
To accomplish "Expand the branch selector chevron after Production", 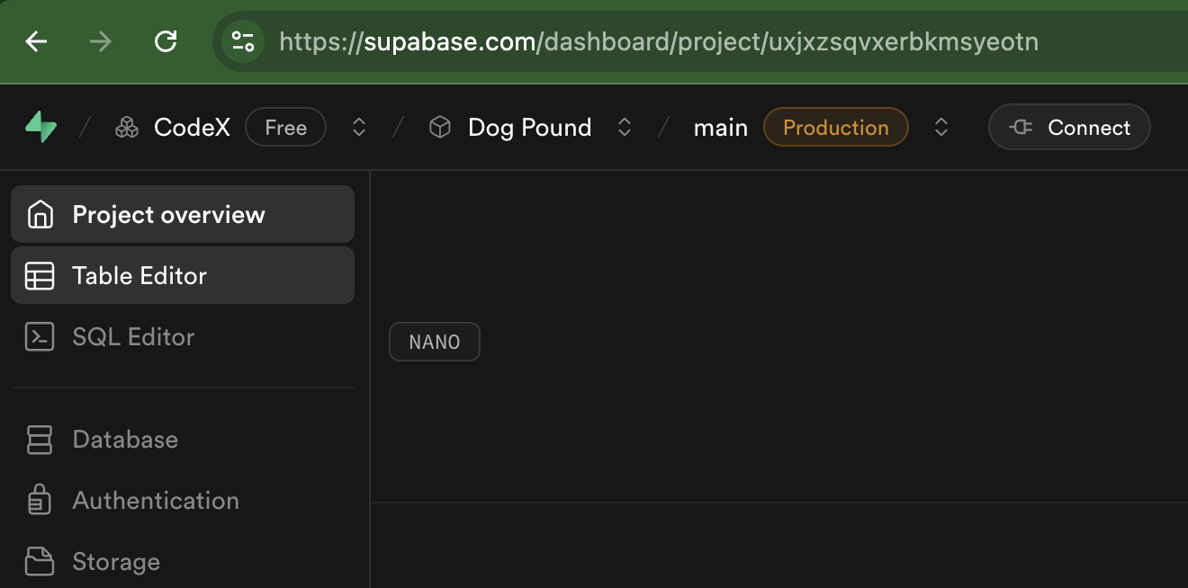I will (x=941, y=127).
